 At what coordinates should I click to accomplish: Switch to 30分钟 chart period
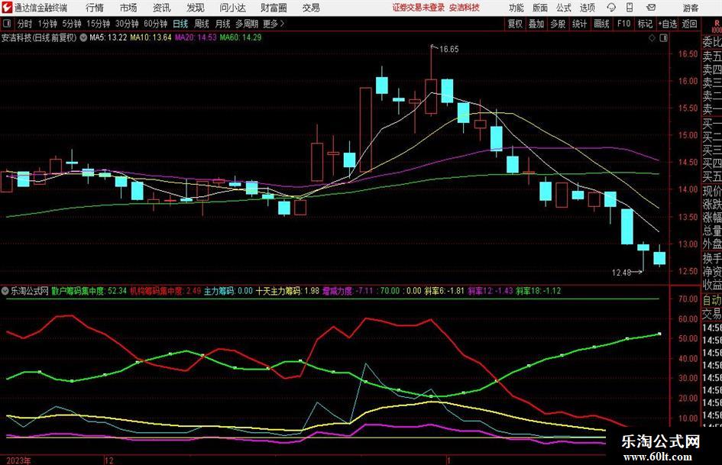127,24
